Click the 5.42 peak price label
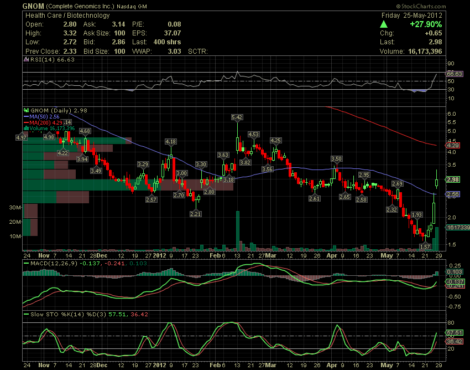This screenshot has height=370, width=470. coord(237,117)
